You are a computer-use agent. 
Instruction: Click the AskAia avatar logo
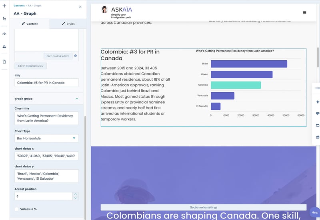click(104, 10)
